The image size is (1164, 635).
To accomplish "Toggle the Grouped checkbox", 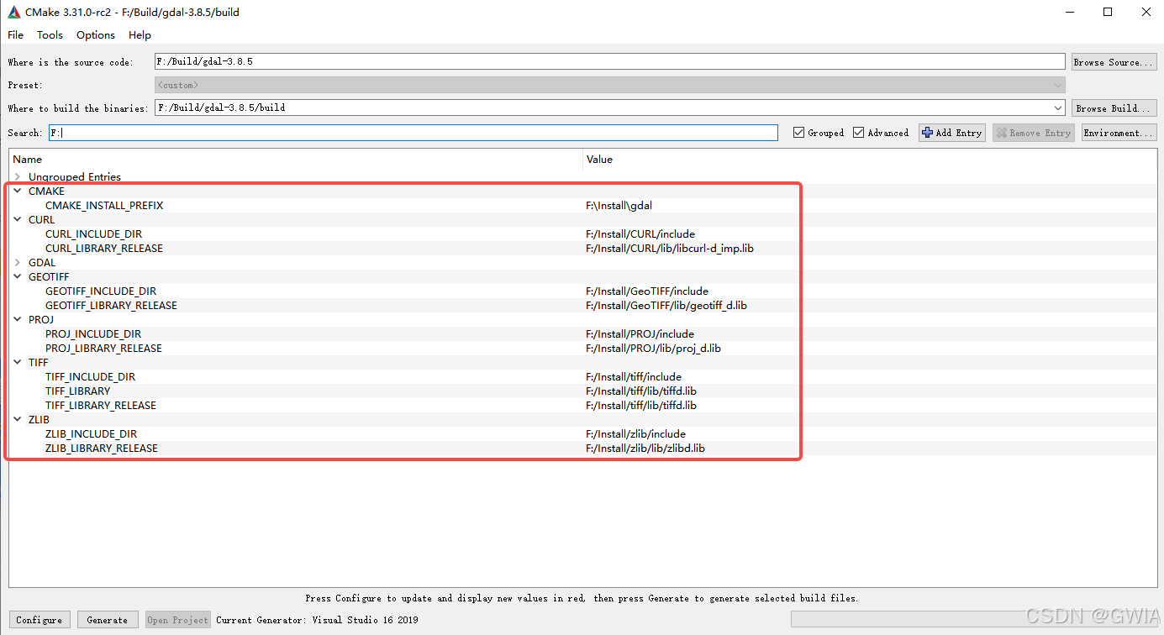I will (818, 133).
